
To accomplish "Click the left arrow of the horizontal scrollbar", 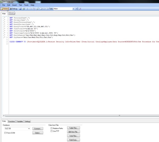I will 4,116.
